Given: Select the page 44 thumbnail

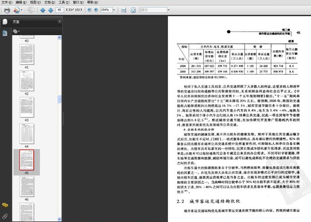Looking at the screenshot, I should click(27, 134).
